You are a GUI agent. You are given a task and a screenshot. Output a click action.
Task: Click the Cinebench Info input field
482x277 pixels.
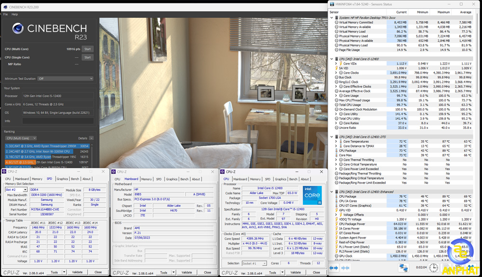[58, 121]
